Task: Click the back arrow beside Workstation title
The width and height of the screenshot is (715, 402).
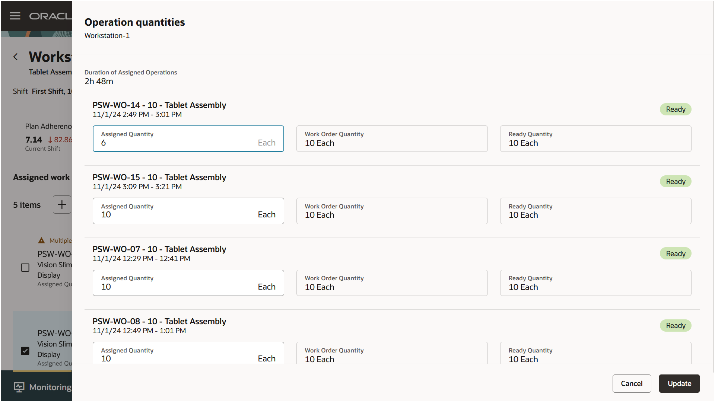Action: click(x=16, y=57)
